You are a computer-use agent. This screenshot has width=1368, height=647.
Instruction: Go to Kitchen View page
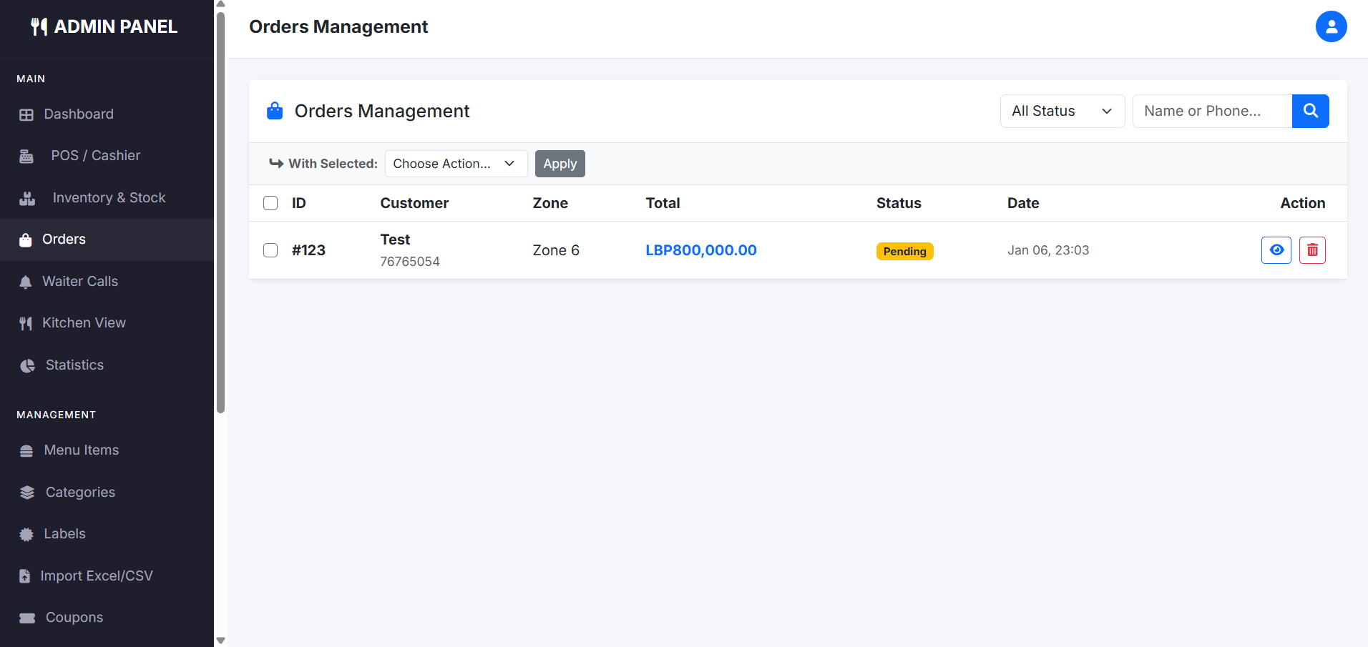(x=84, y=323)
